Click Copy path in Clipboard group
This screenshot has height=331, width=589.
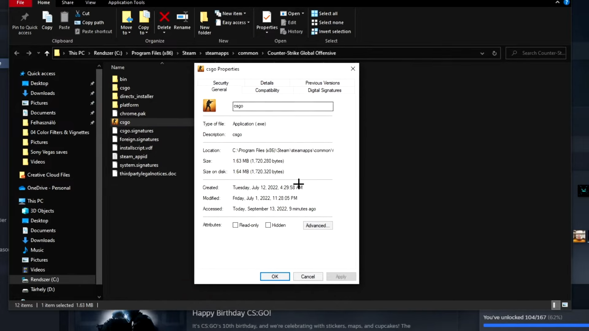89,22
